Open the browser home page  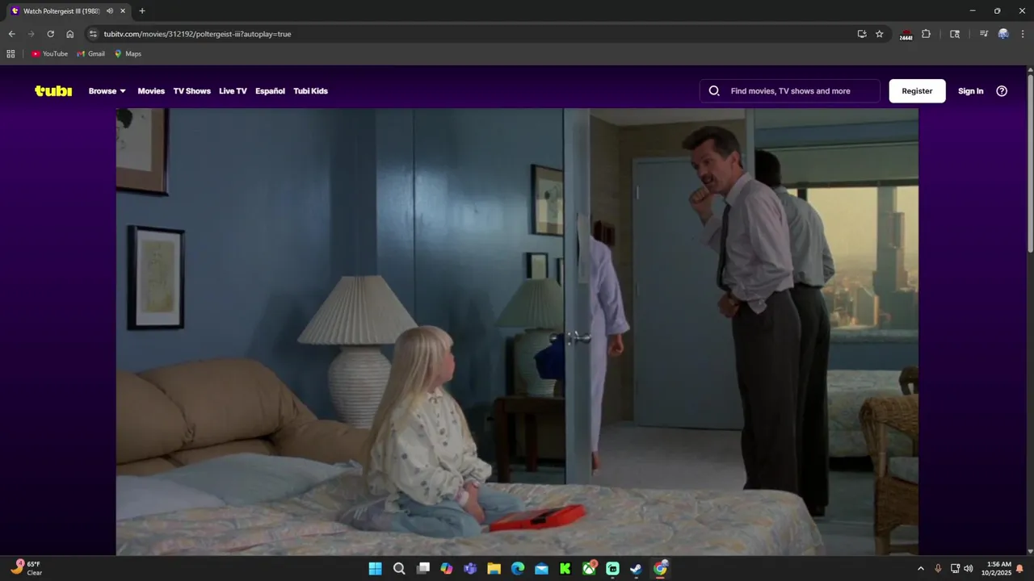point(69,34)
